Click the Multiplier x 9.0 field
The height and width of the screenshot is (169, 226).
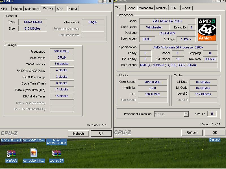[x=153, y=88]
